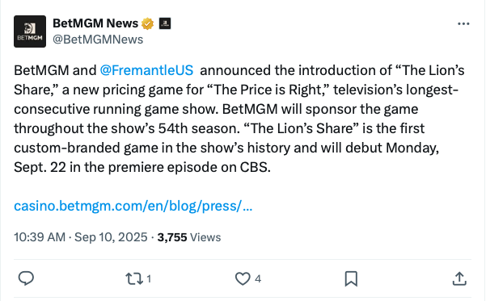Click the ellipsis ending the press link
The width and height of the screenshot is (486, 301).
[247, 206]
